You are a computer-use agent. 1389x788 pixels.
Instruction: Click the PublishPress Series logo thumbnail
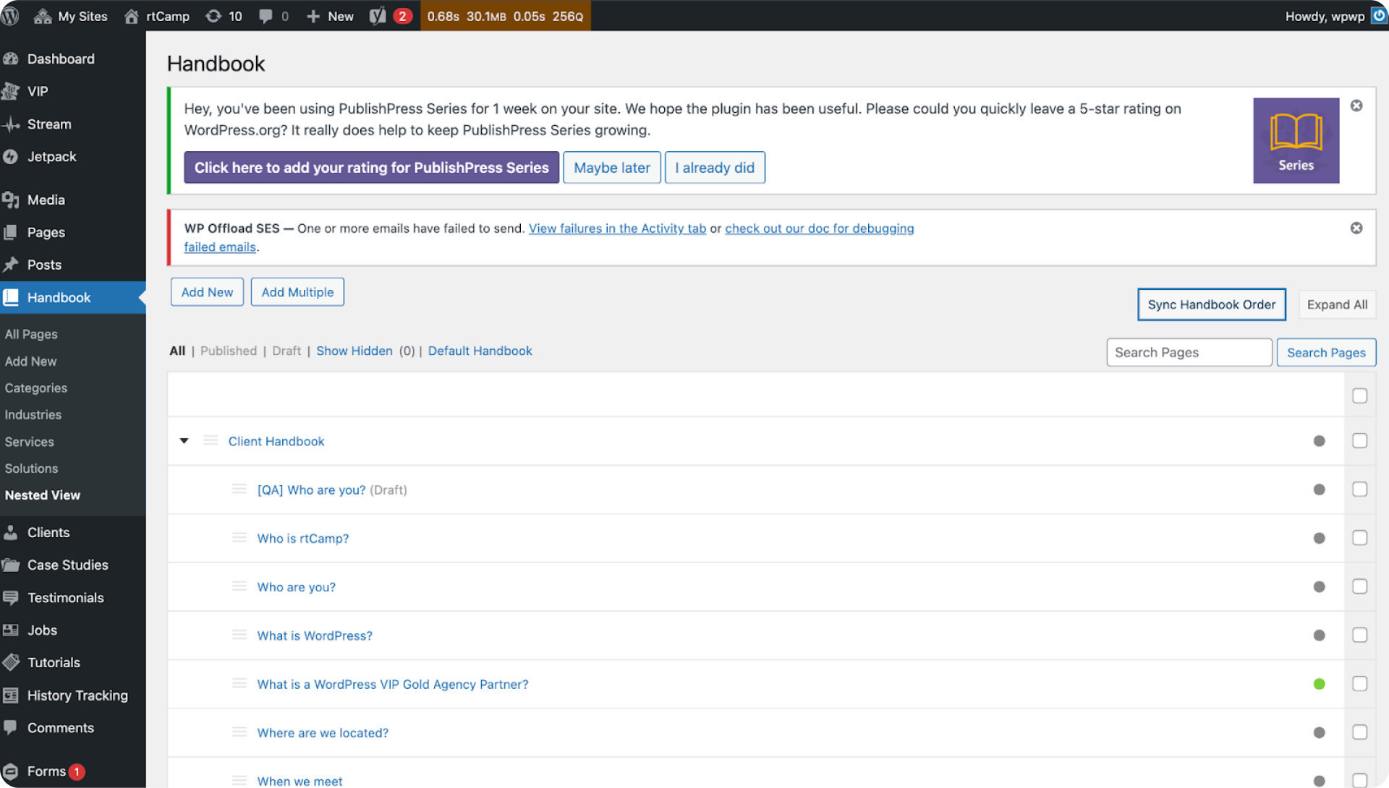(x=1296, y=140)
